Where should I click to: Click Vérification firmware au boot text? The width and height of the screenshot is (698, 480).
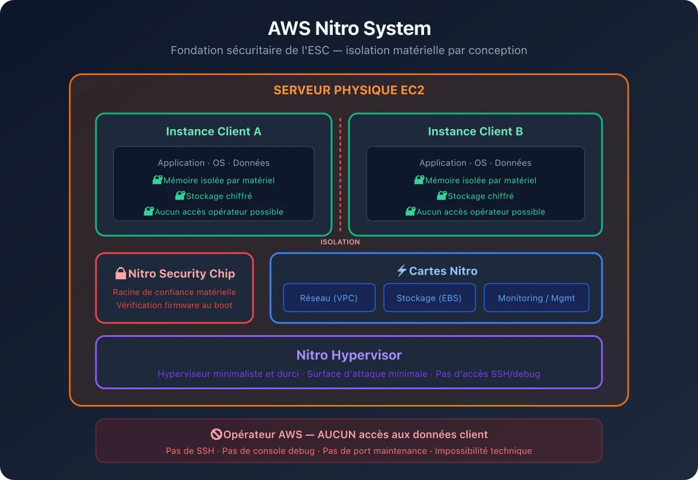coord(174,305)
